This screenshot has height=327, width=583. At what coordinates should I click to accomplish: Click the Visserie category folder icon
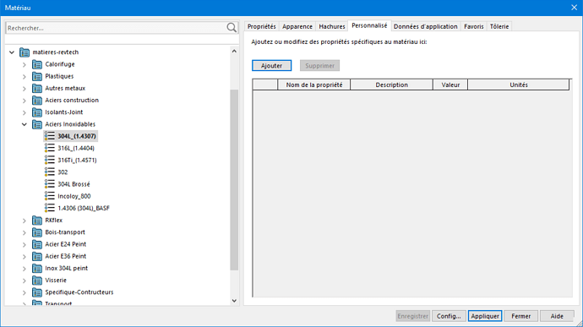coord(37,281)
